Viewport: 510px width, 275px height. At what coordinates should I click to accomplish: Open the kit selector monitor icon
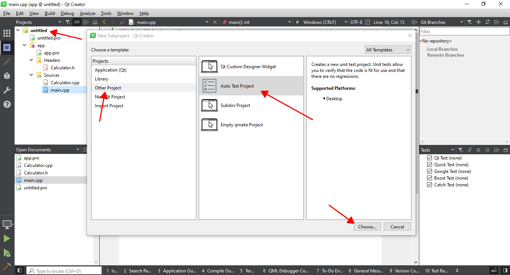click(x=7, y=224)
